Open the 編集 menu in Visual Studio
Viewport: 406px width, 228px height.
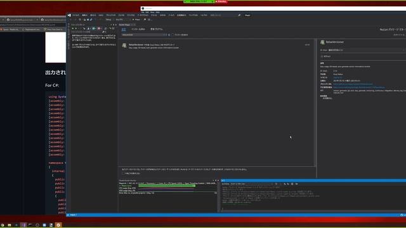click(84, 15)
